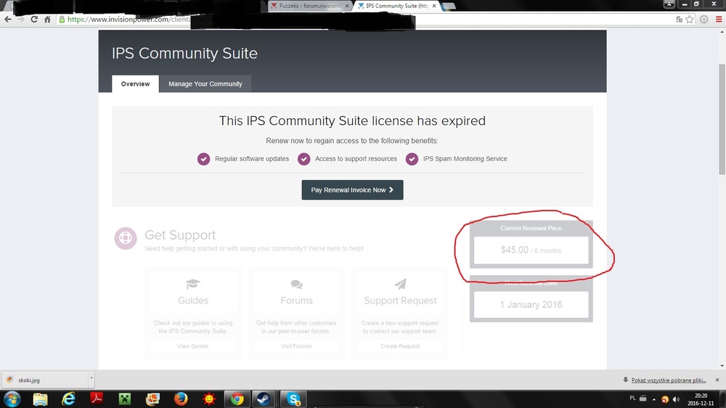Open Adobe Reader from the taskbar
The width and height of the screenshot is (726, 408).
(x=97, y=399)
